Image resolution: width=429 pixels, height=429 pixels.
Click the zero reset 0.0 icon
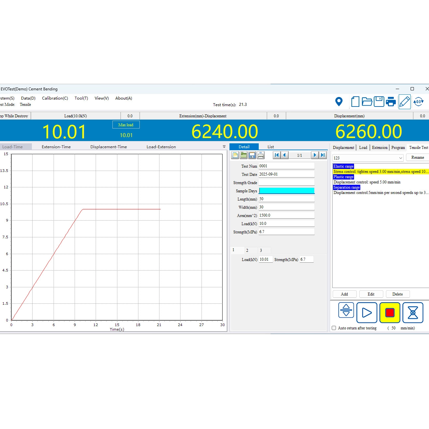click(x=418, y=102)
